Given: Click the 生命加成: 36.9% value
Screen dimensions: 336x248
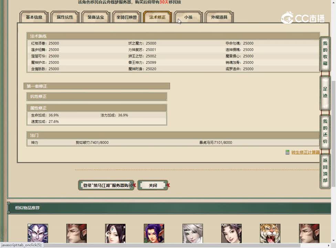Looking at the screenshot, I should [45, 115].
